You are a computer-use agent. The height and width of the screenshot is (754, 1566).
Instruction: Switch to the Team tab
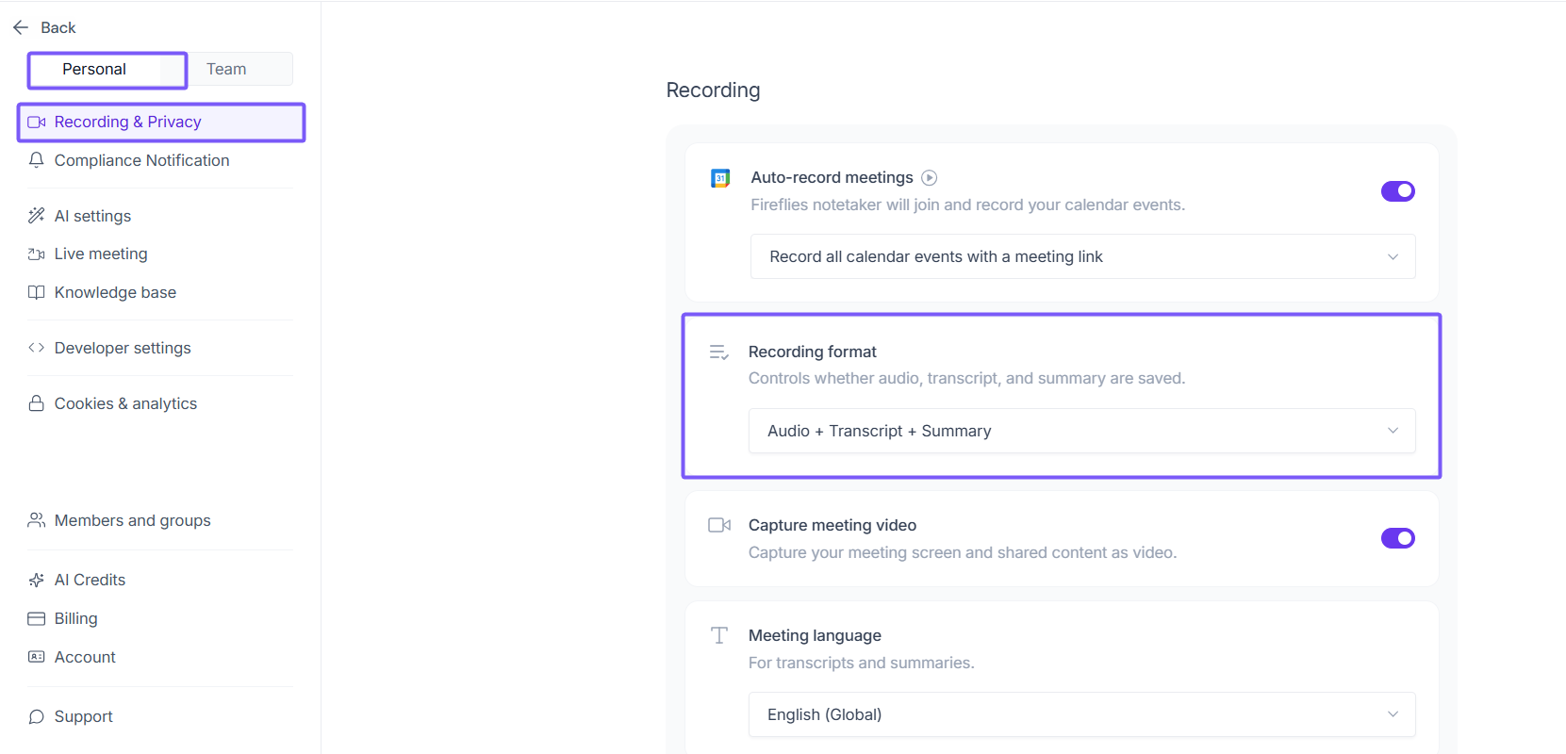[226, 69]
